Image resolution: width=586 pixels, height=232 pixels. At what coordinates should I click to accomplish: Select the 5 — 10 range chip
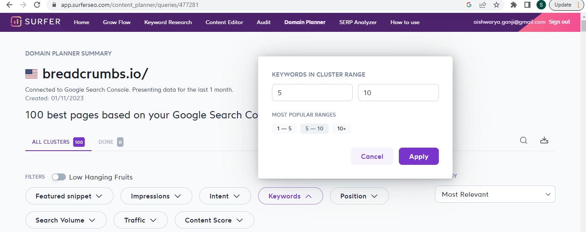(315, 129)
